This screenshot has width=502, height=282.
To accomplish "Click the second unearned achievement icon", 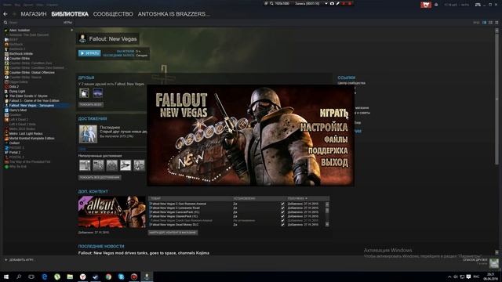I will (x=98, y=165).
